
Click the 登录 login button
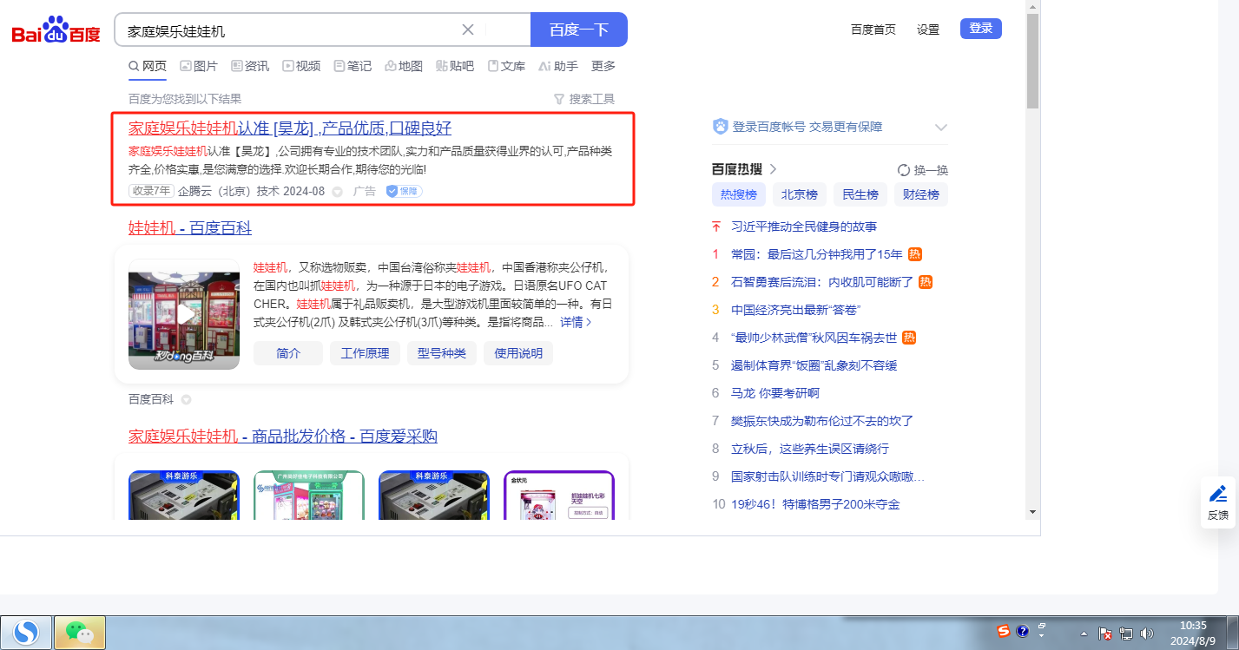[980, 29]
